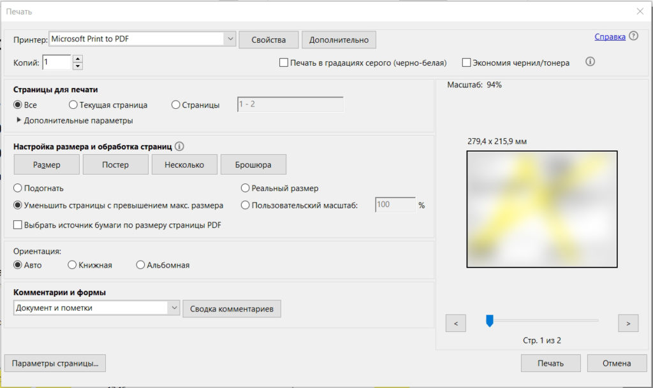Toggle Экономия чернил/тонера checkbox
Viewport: 653px width, 388px height.
coord(466,62)
